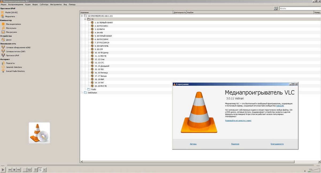Open the Инструменты menu
321x173 pixels.
pyautogui.click(x=56, y=5)
